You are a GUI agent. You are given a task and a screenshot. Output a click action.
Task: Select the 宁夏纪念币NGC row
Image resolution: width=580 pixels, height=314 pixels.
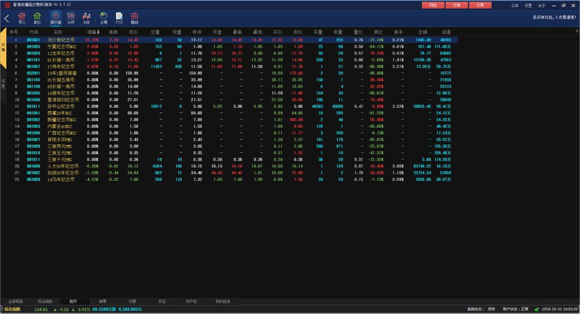coord(233,47)
